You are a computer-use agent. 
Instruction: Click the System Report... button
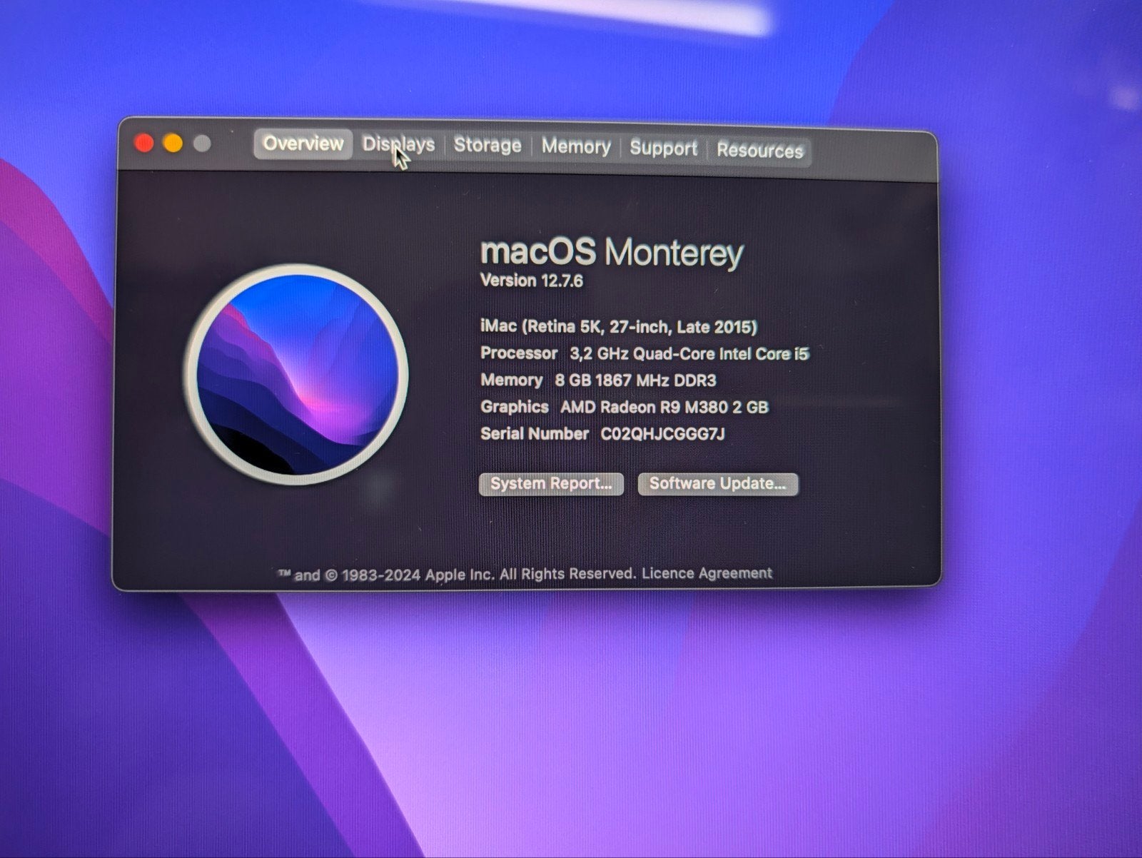[551, 483]
